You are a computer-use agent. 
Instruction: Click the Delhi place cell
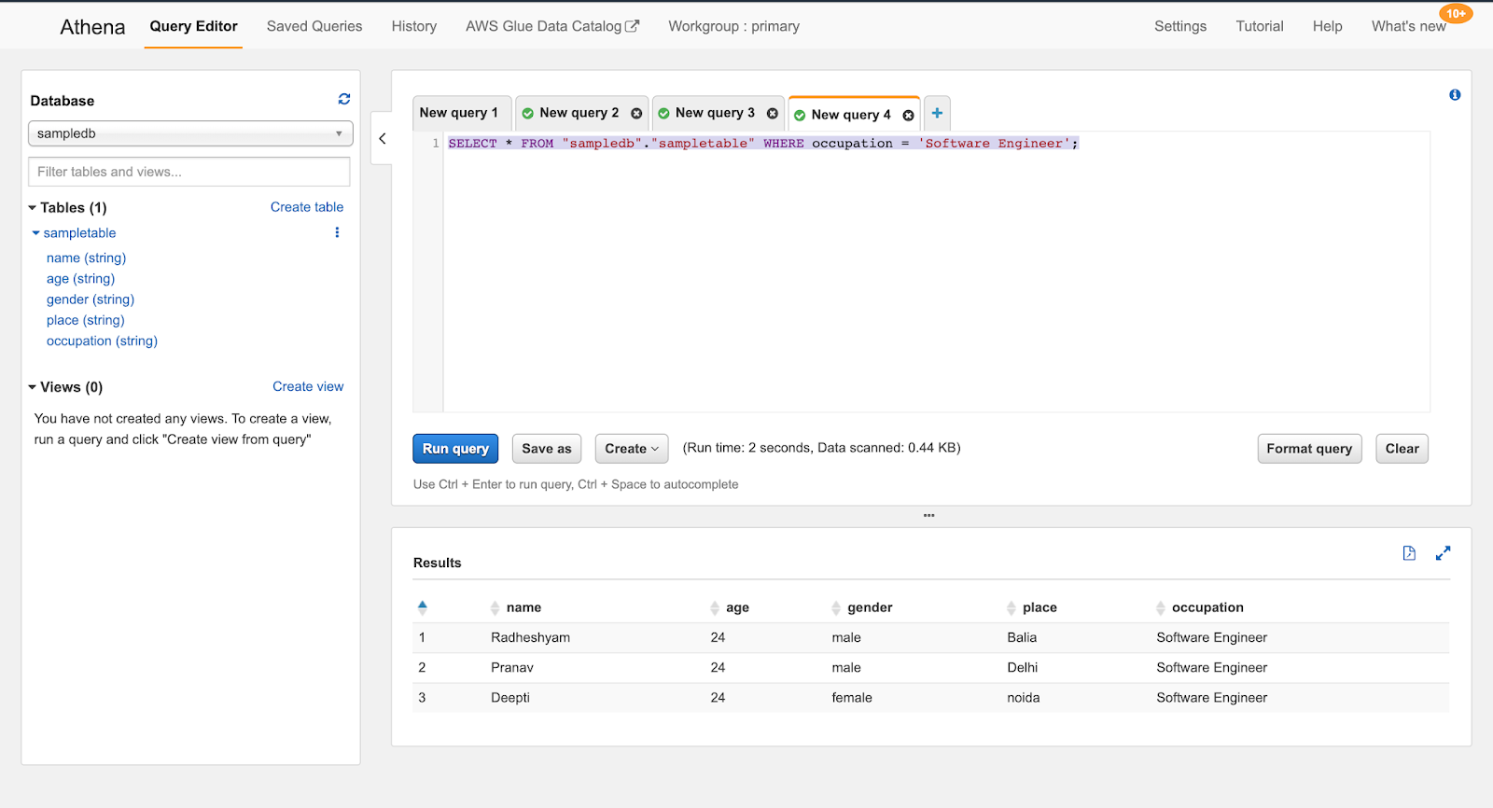1022,667
